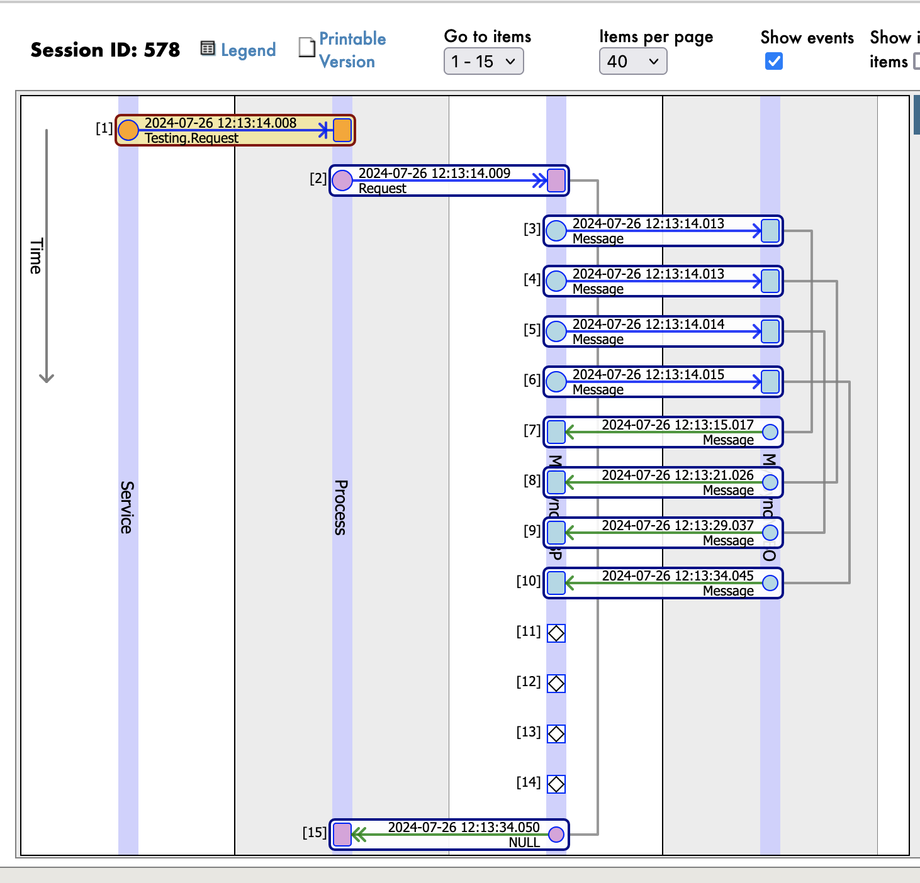The height and width of the screenshot is (883, 920).
Task: Click the Printable Version page icon
Action: pyautogui.click(x=306, y=47)
